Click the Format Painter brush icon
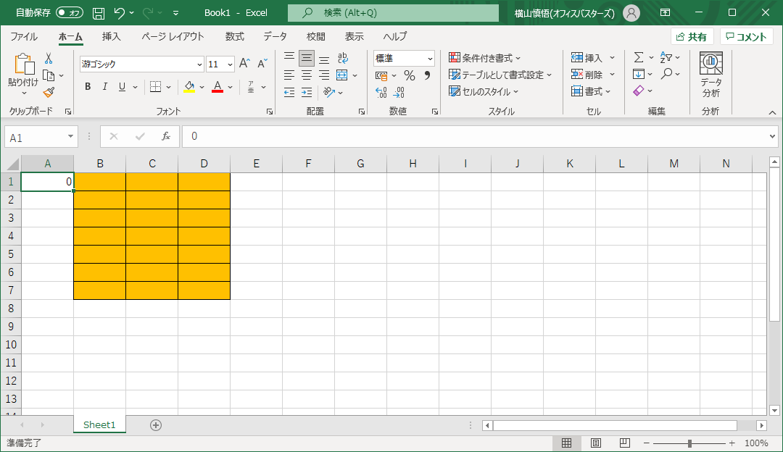The height and width of the screenshot is (452, 783). (x=49, y=92)
